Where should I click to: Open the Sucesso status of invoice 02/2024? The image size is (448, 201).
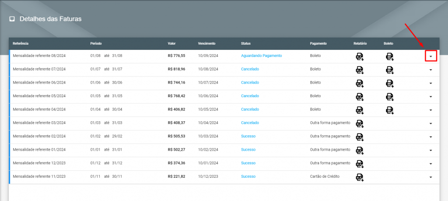(248, 136)
